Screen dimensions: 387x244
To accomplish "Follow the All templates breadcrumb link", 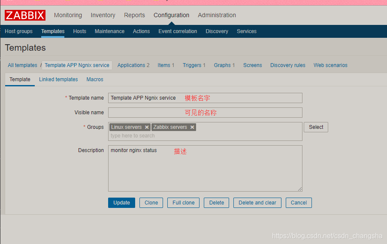I will click(x=22, y=65).
